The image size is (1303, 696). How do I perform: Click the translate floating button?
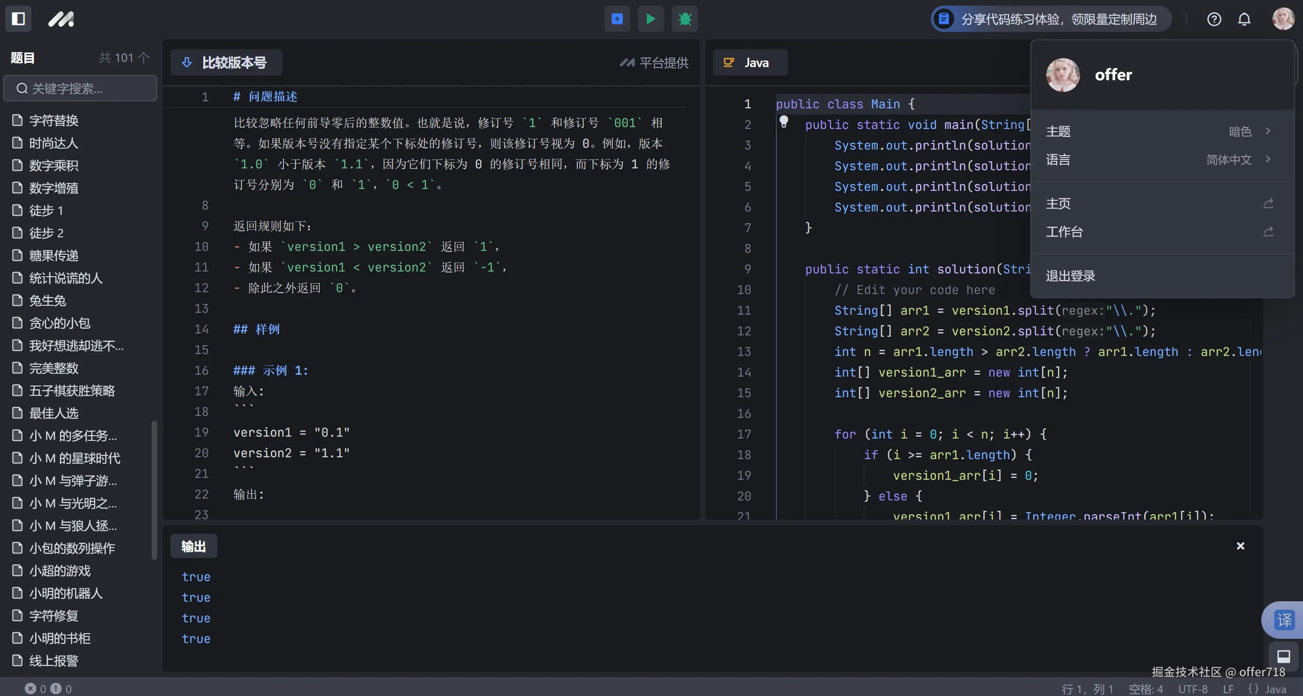[x=1284, y=620]
